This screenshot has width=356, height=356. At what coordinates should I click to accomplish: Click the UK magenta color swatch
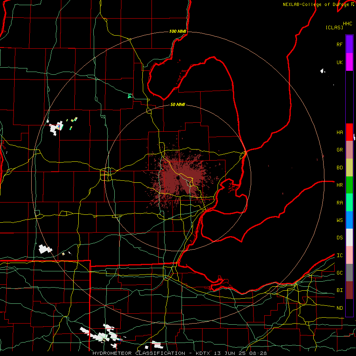pos(349,62)
